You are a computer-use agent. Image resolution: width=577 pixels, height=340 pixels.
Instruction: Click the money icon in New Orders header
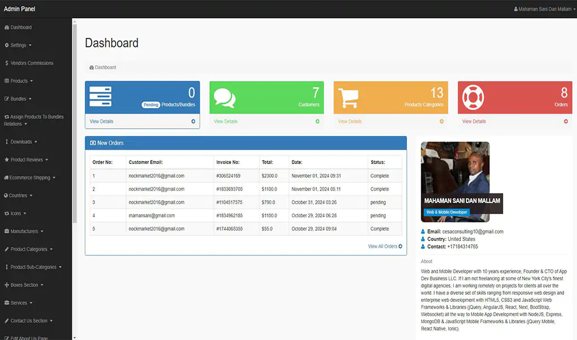(x=93, y=143)
